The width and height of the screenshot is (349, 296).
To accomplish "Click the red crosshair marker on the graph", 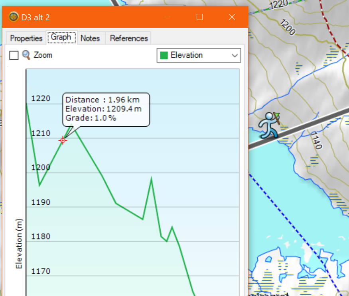I will pyautogui.click(x=63, y=140).
